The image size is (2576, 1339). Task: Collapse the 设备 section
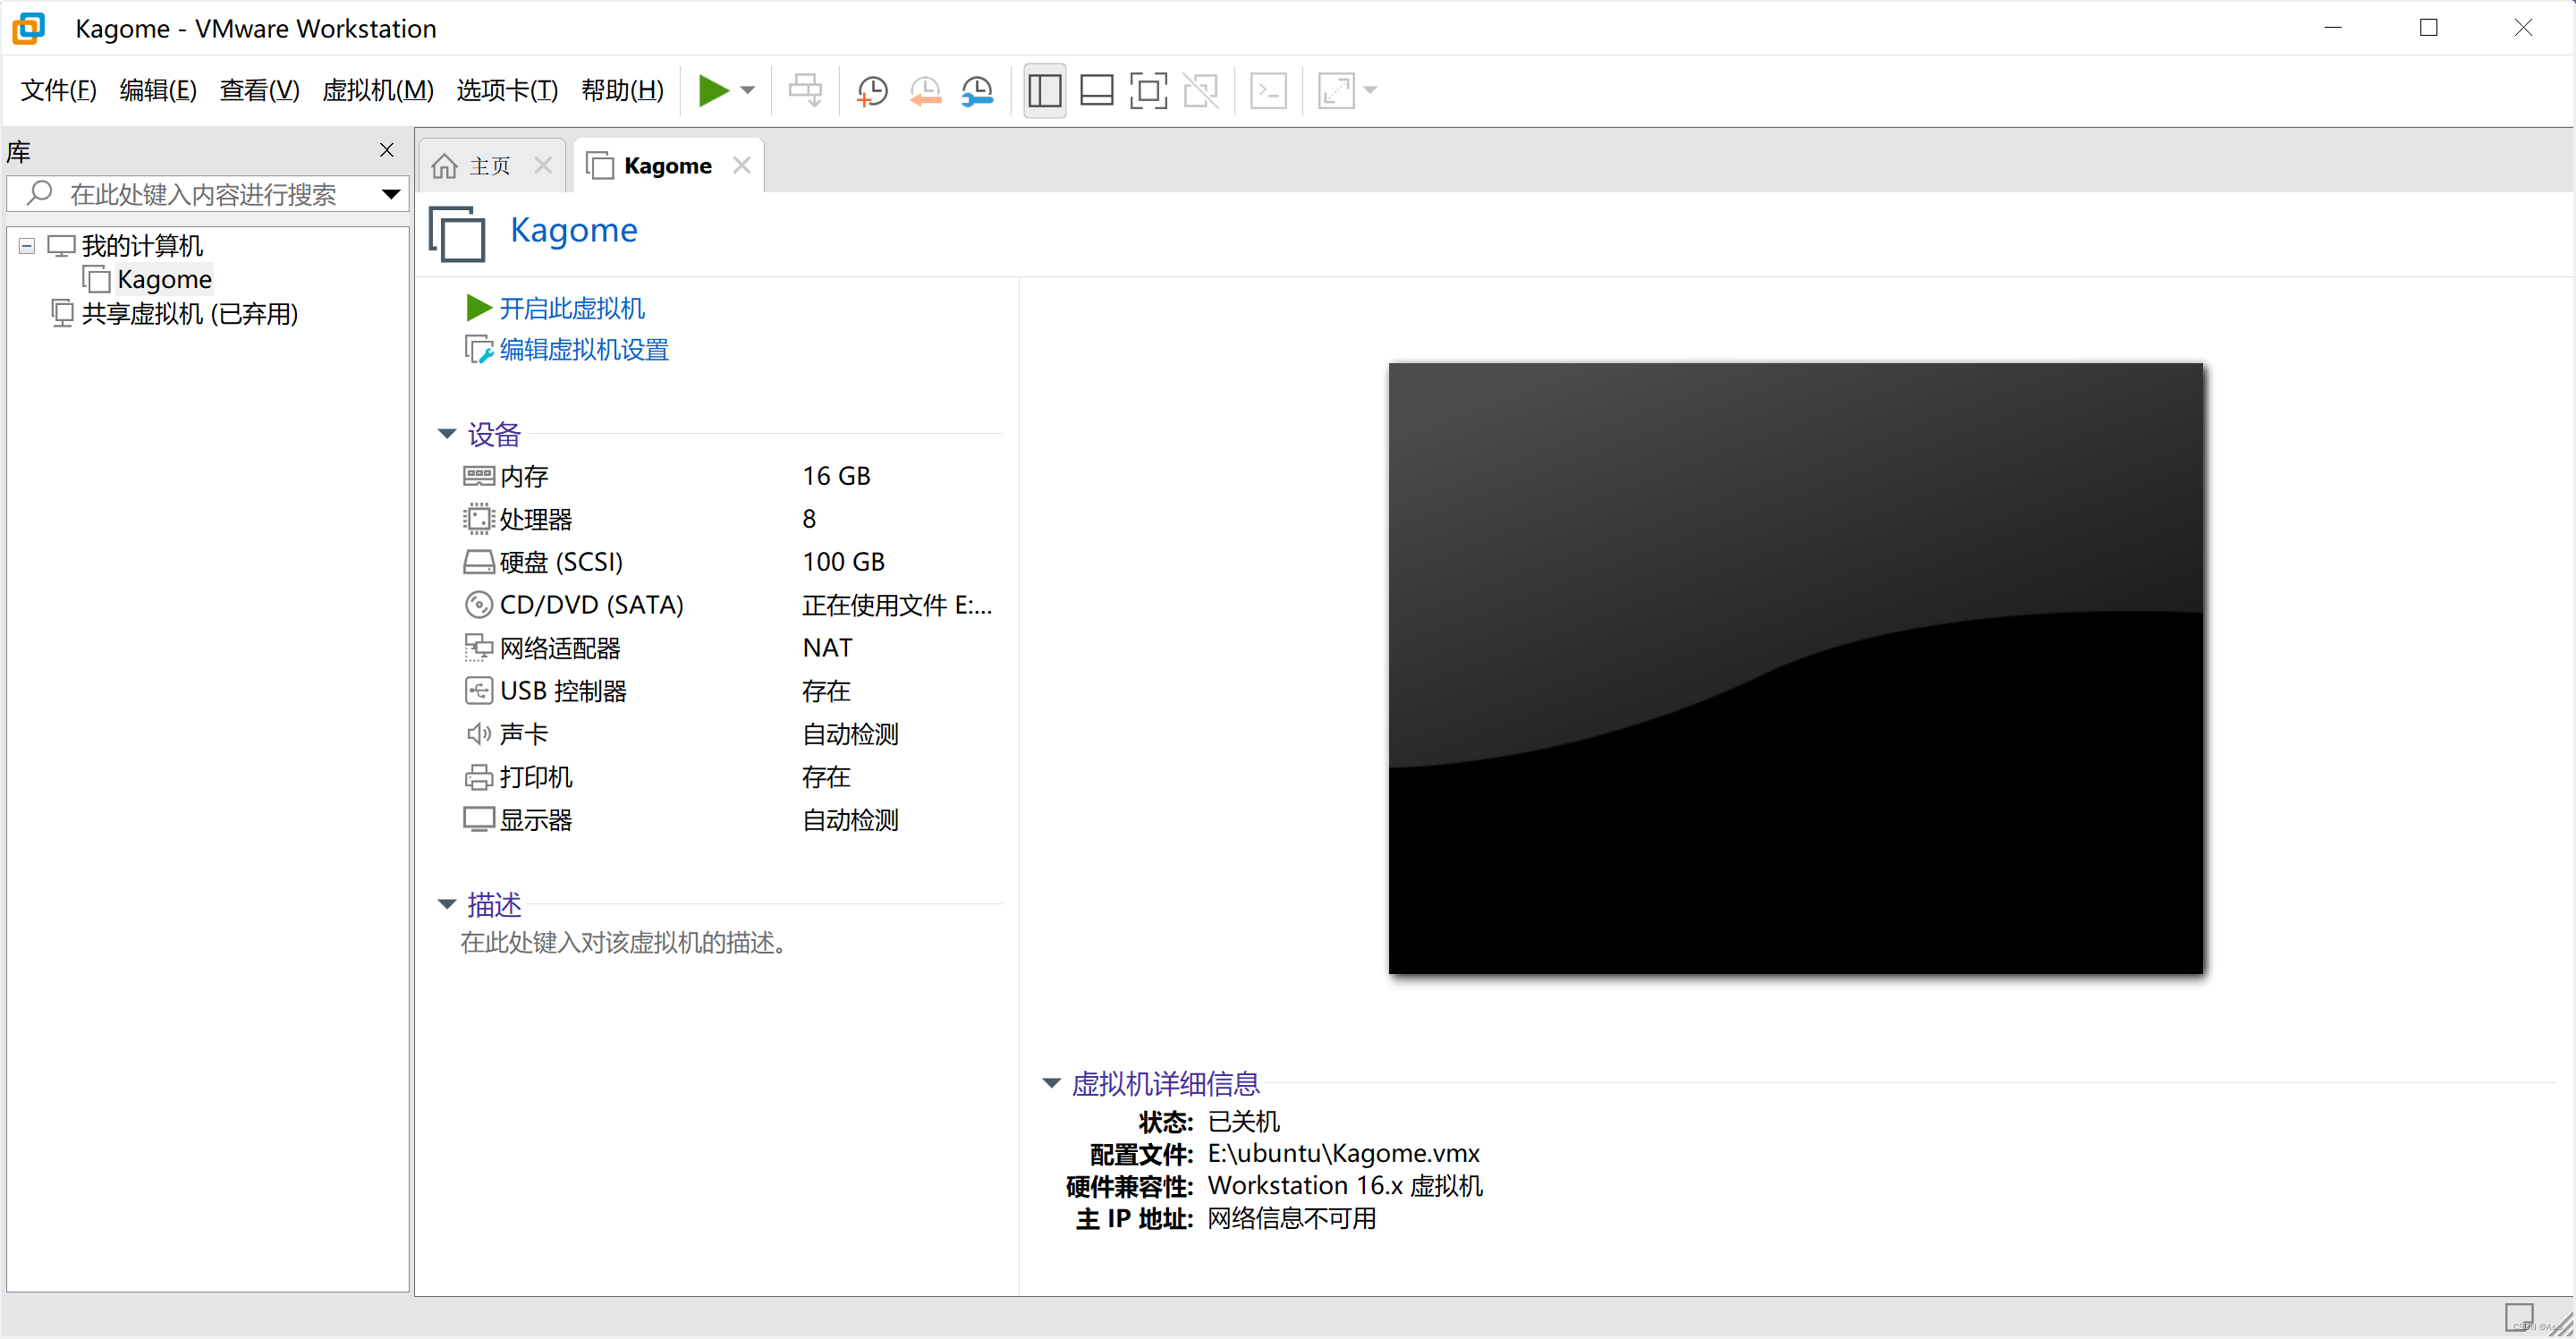coord(447,434)
